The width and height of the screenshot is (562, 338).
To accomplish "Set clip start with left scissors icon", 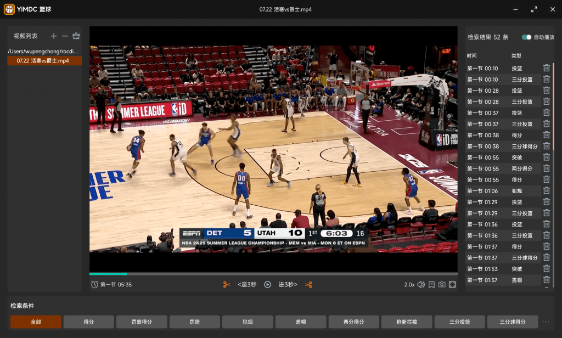I will (227, 285).
